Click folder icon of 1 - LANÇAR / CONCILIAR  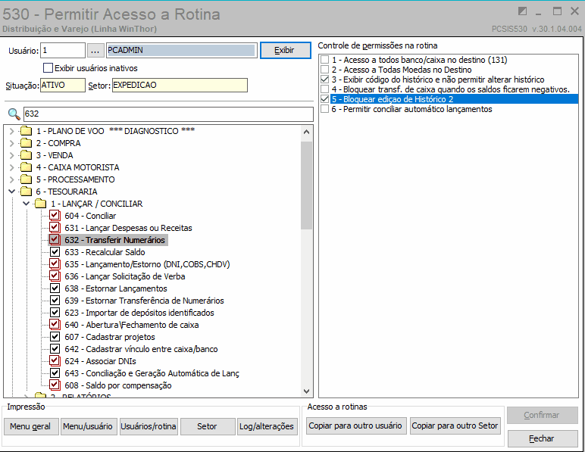pyautogui.click(x=41, y=204)
